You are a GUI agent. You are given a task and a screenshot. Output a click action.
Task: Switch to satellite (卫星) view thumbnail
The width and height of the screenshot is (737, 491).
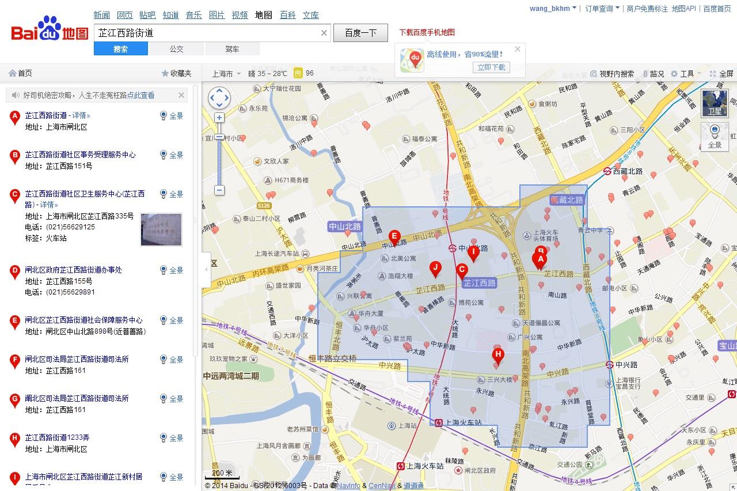click(x=715, y=103)
